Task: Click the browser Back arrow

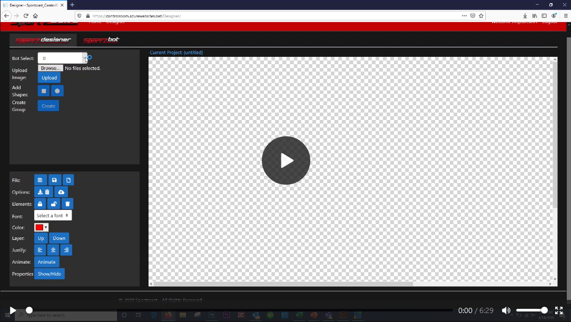Action: click(x=6, y=16)
